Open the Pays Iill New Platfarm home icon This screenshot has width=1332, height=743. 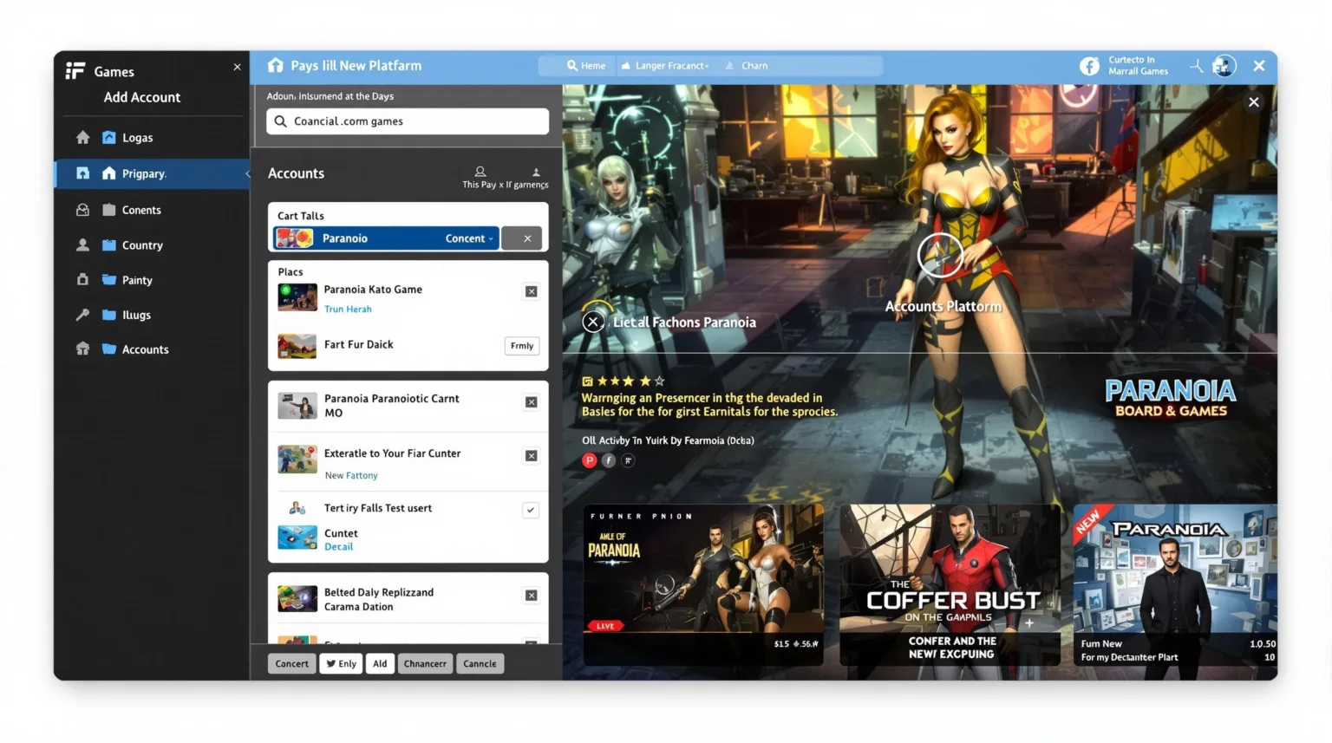click(x=275, y=65)
